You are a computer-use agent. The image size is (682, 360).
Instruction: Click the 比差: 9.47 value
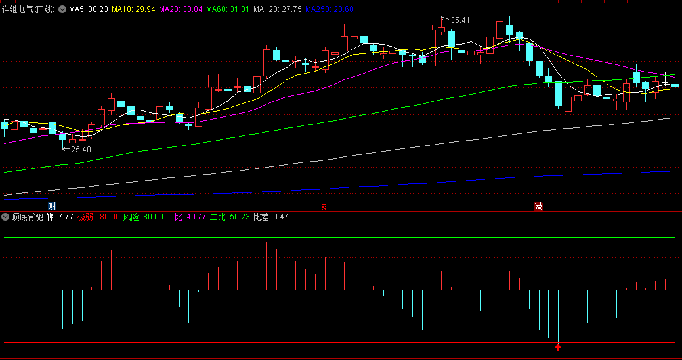[271, 217]
